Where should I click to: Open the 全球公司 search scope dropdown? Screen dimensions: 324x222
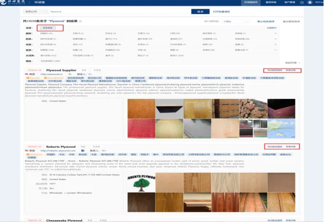[35, 12]
